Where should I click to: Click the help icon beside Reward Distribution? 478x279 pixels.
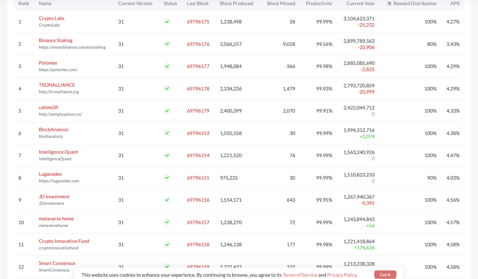[389, 4]
